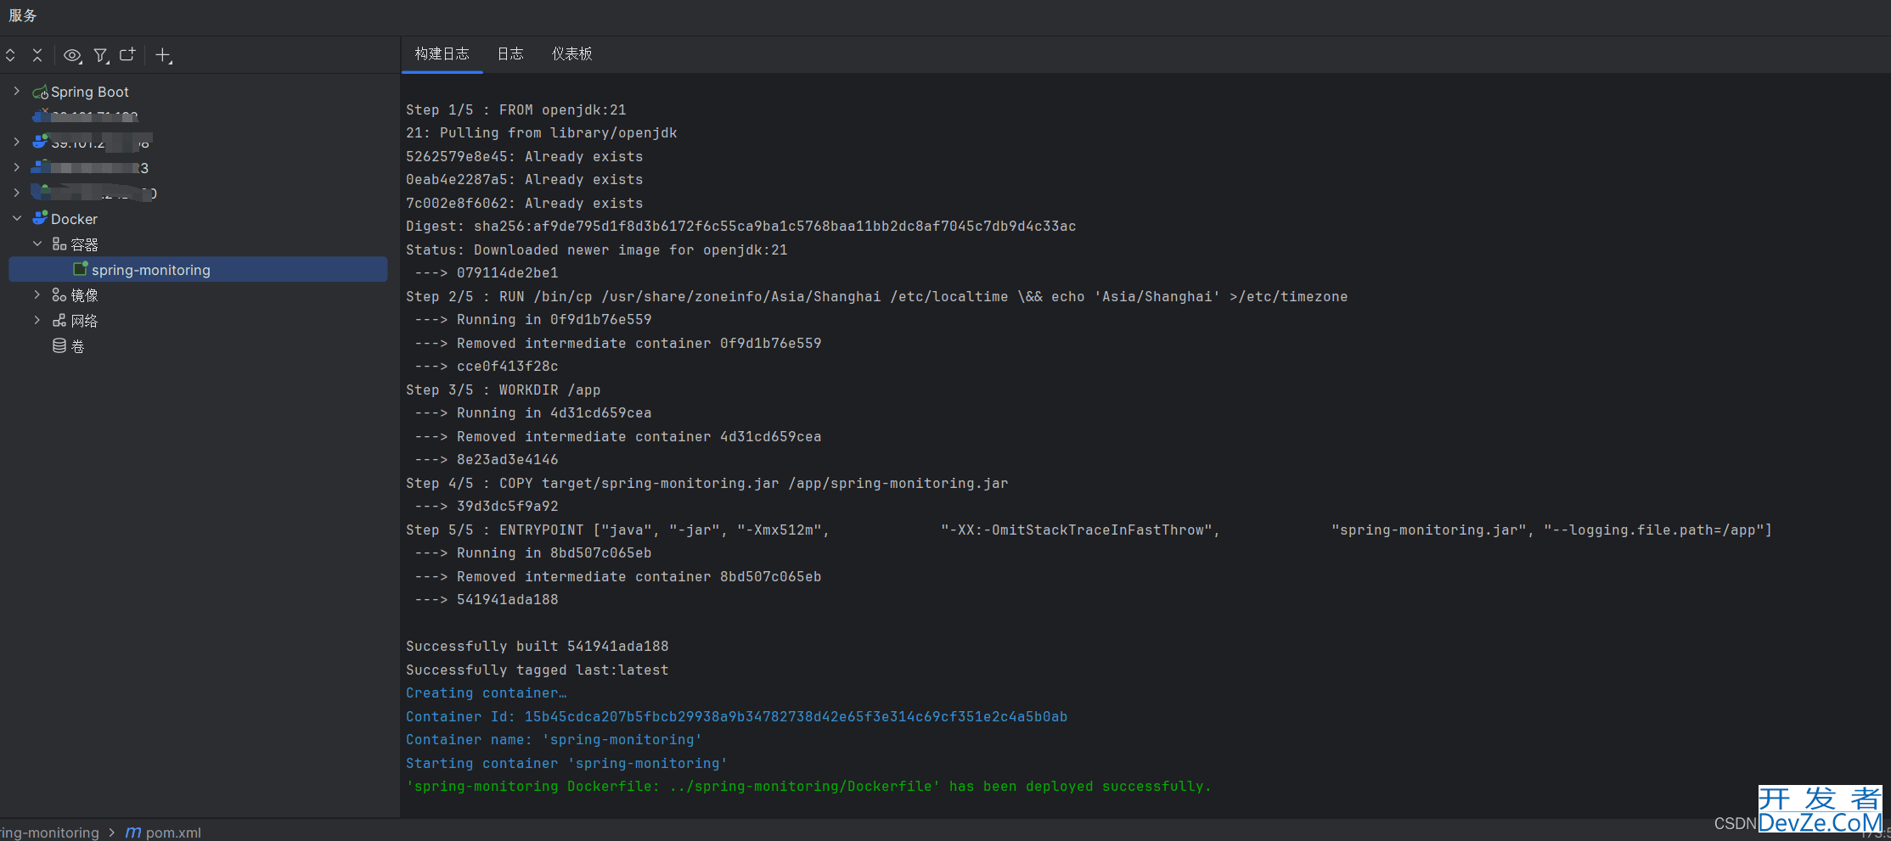Open the View Options eye icon
1891x841 pixels.
pos(73,55)
